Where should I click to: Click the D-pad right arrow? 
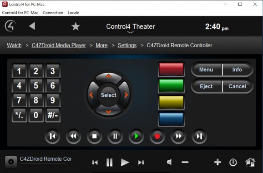[x=125, y=95]
